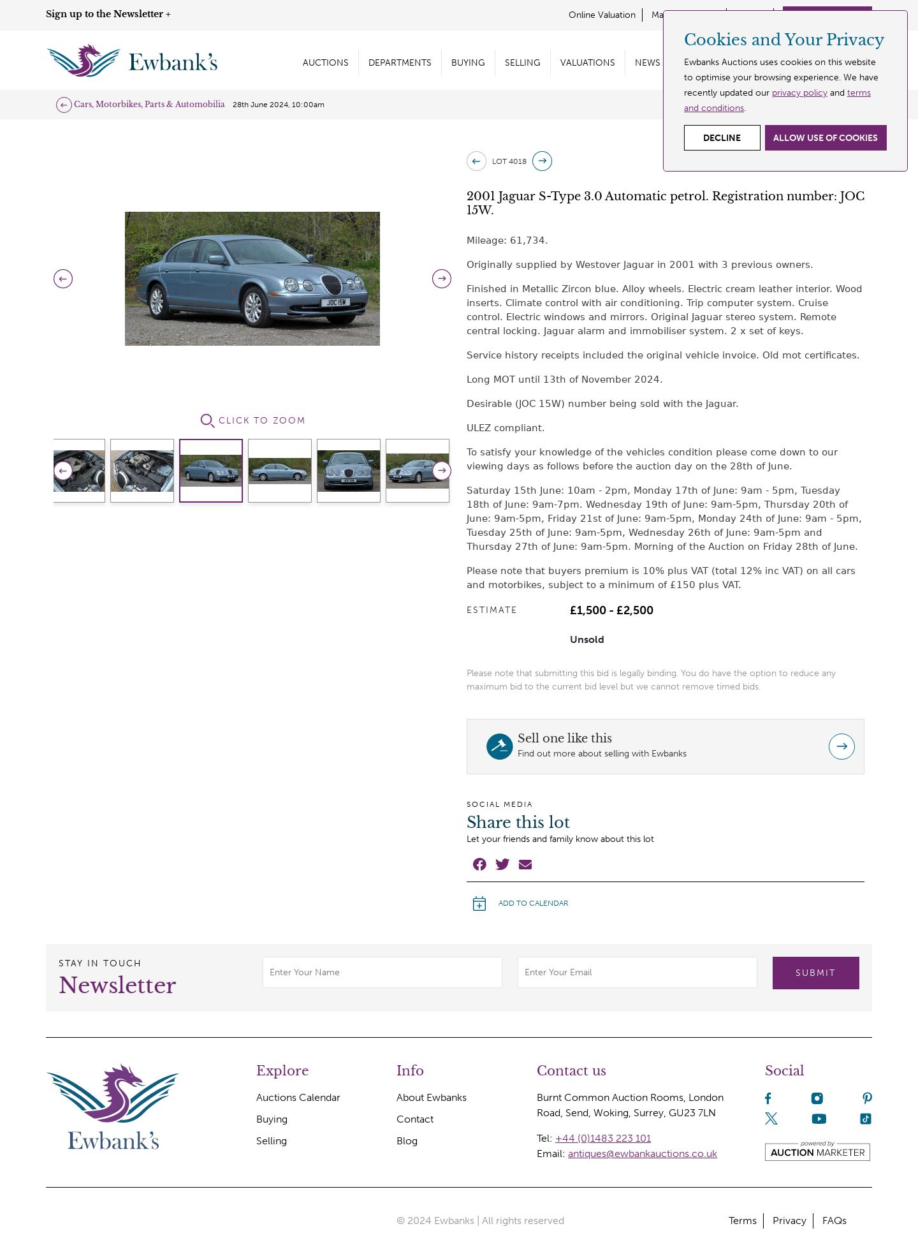Expand Sign up to the Newsletter
This screenshot has height=1254, width=918.
(x=108, y=14)
